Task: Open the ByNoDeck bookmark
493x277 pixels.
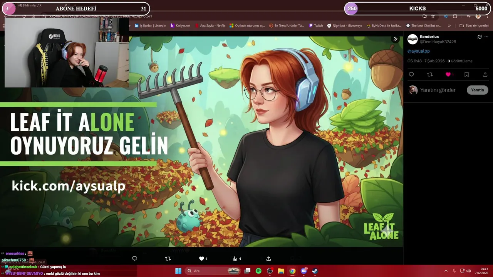Action: 384,26
